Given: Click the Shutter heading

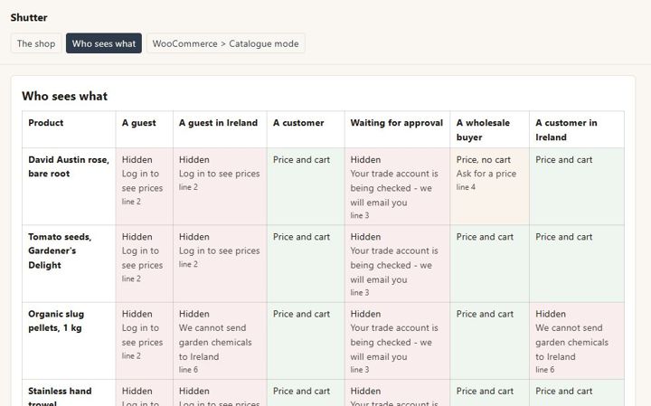Looking at the screenshot, I should (x=29, y=17).
